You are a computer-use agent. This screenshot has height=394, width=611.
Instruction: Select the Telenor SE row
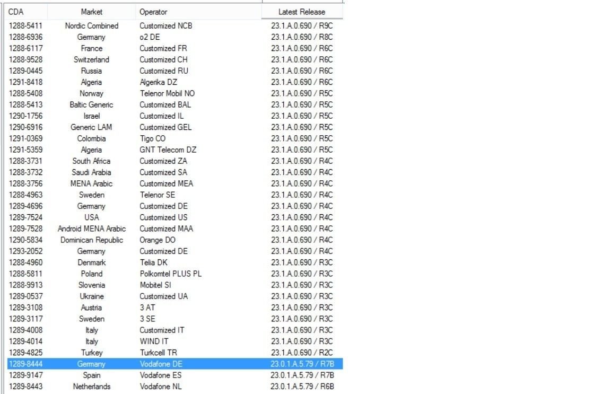[x=175, y=195]
